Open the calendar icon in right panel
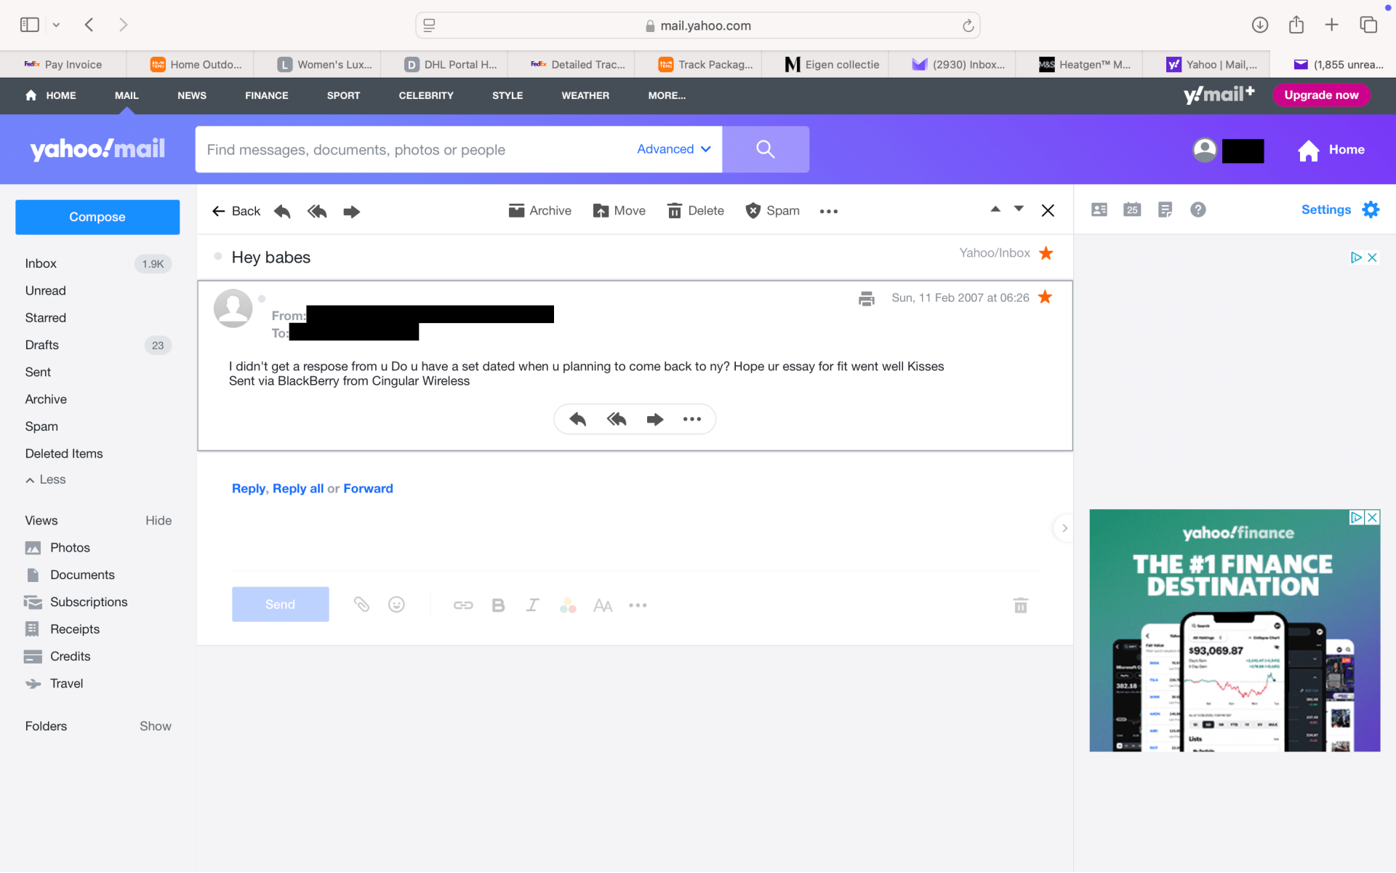The image size is (1396, 873). pos(1132,210)
